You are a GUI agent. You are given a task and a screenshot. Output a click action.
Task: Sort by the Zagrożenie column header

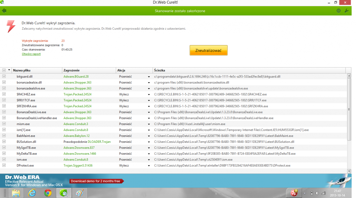[89, 70]
